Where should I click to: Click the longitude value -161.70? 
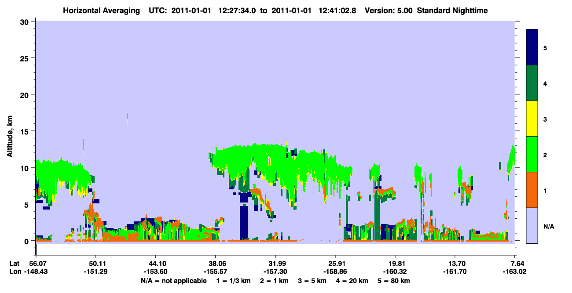coord(455,271)
